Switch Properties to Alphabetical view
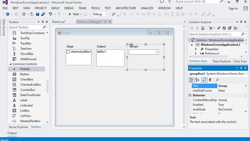Image resolution: width=250 pixels, height=141 pixels. (x=197, y=80)
